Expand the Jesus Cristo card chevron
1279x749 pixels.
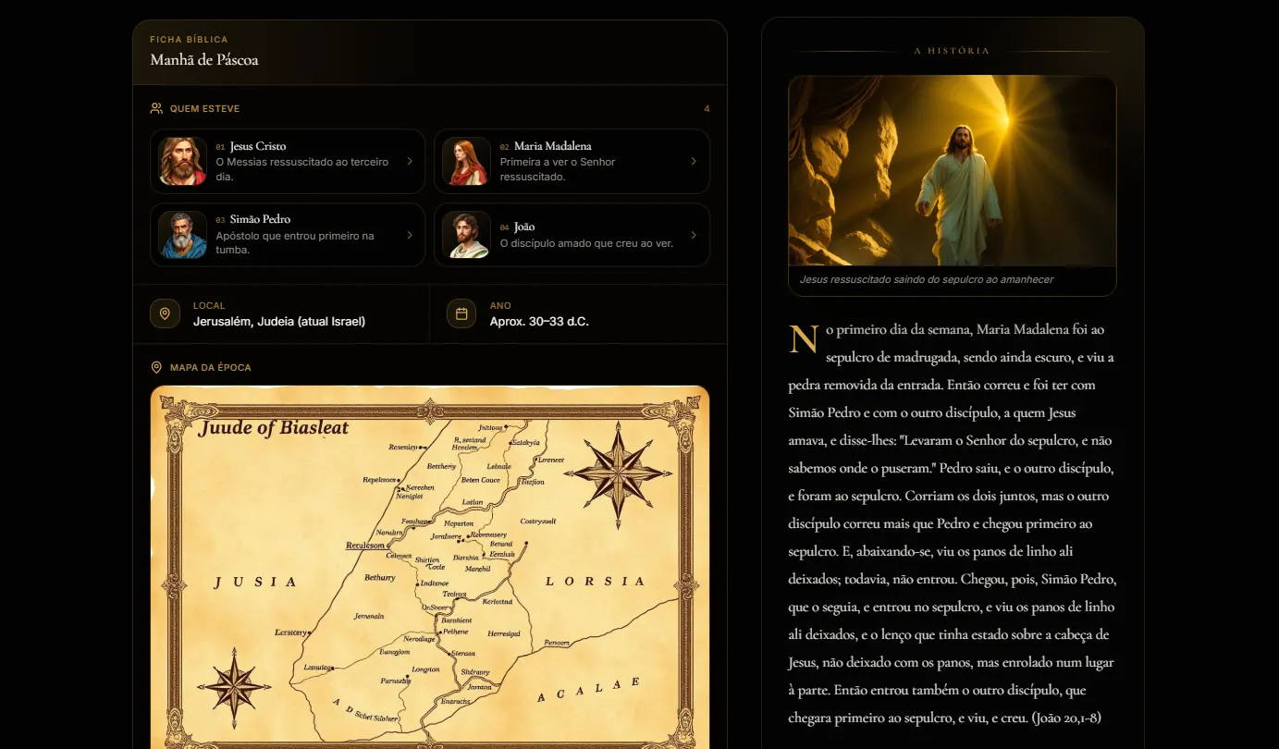click(x=410, y=161)
